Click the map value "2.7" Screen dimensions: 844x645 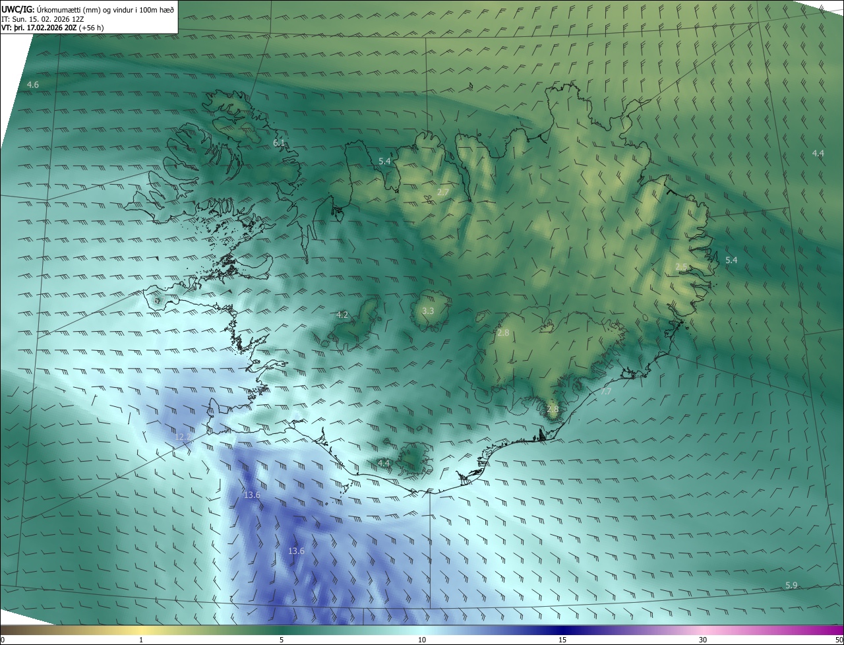pyautogui.click(x=443, y=192)
